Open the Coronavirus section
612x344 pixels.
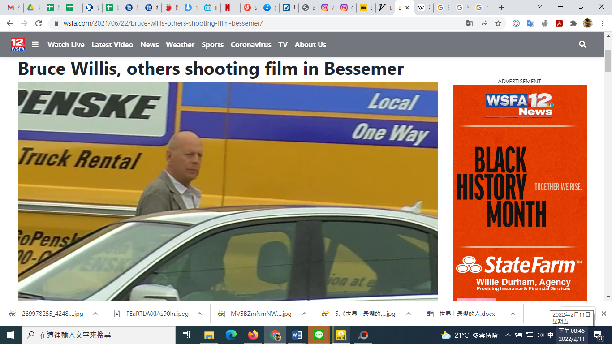pos(251,44)
